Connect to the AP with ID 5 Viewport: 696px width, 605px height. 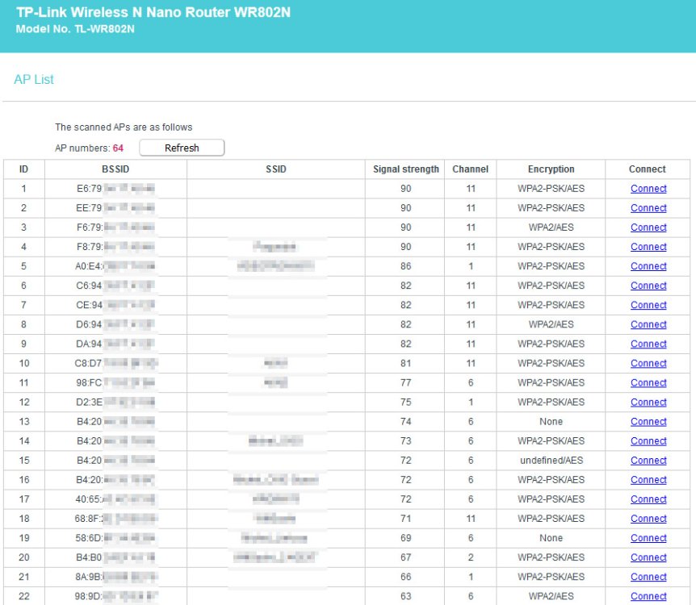[x=648, y=266]
